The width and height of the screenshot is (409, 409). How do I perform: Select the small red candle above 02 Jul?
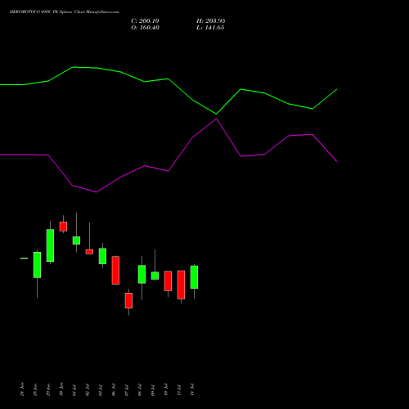(x=89, y=252)
